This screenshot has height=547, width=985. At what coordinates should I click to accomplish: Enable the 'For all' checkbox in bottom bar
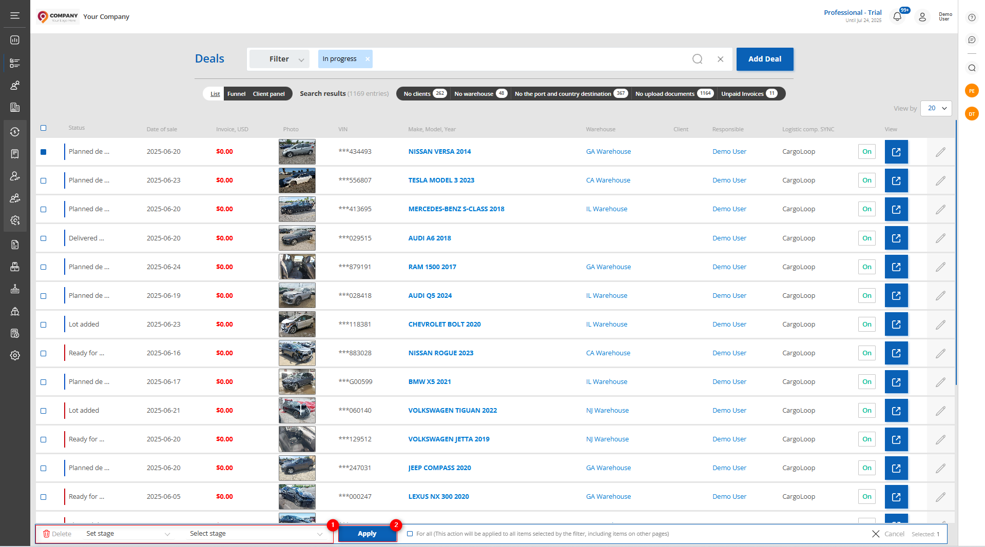[410, 534]
